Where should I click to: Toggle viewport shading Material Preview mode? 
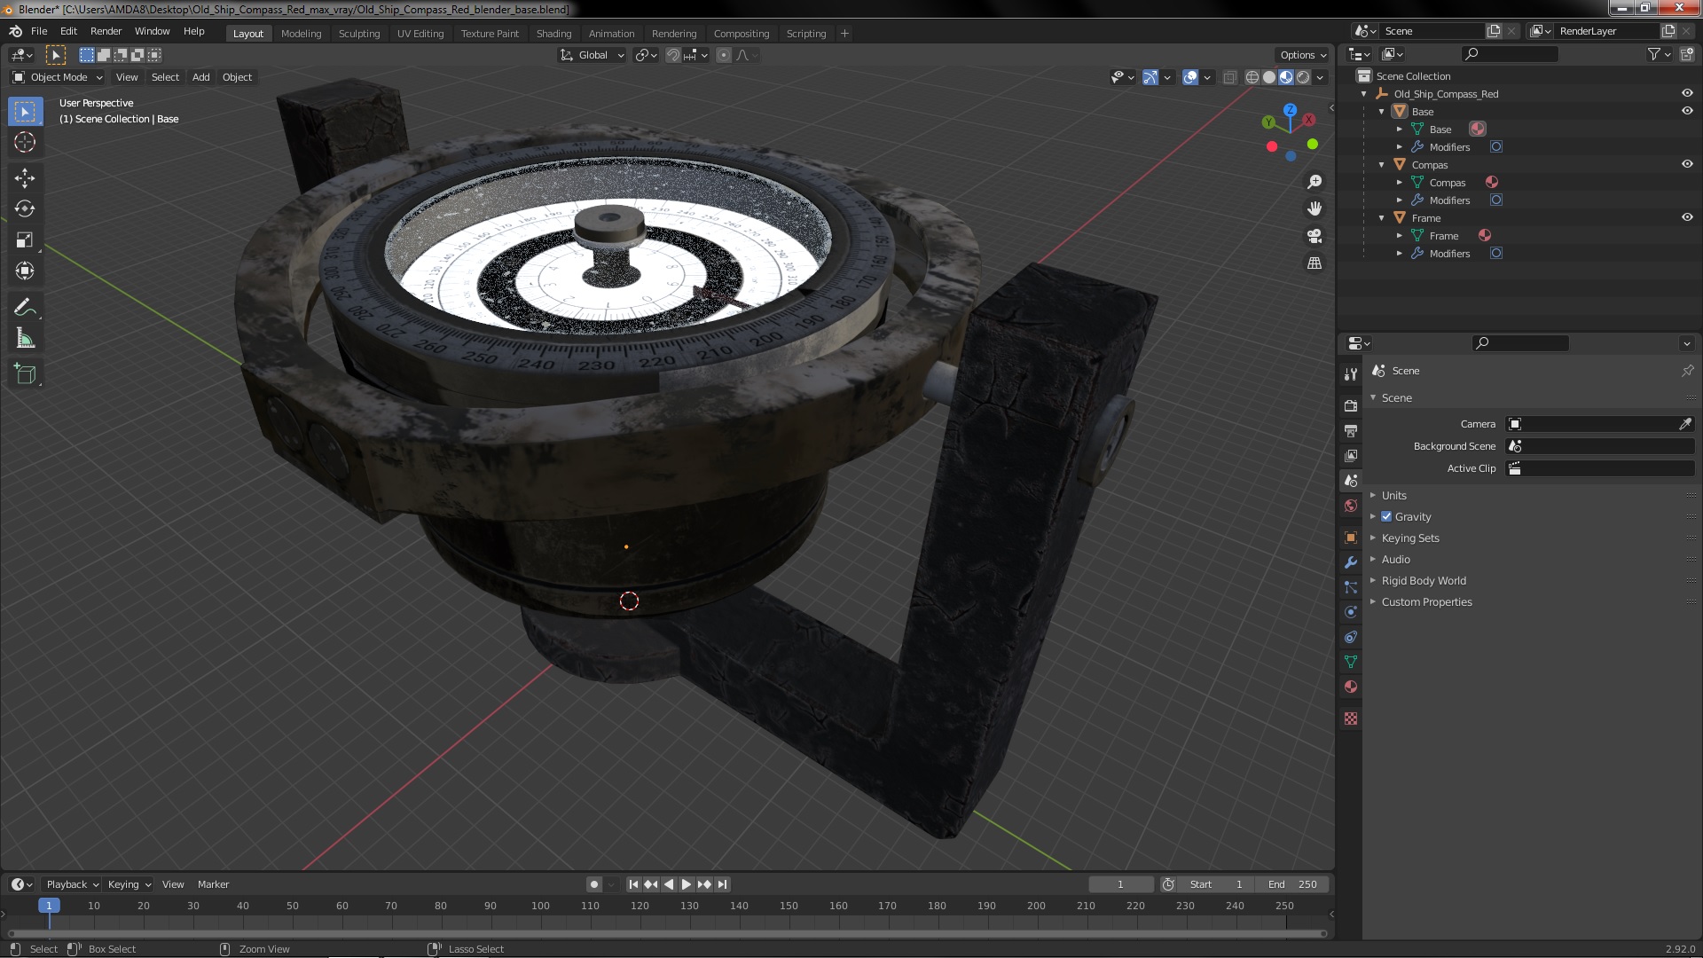[x=1285, y=76]
